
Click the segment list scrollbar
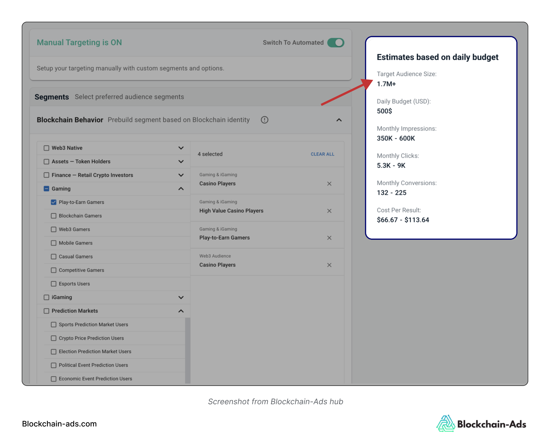click(x=188, y=351)
